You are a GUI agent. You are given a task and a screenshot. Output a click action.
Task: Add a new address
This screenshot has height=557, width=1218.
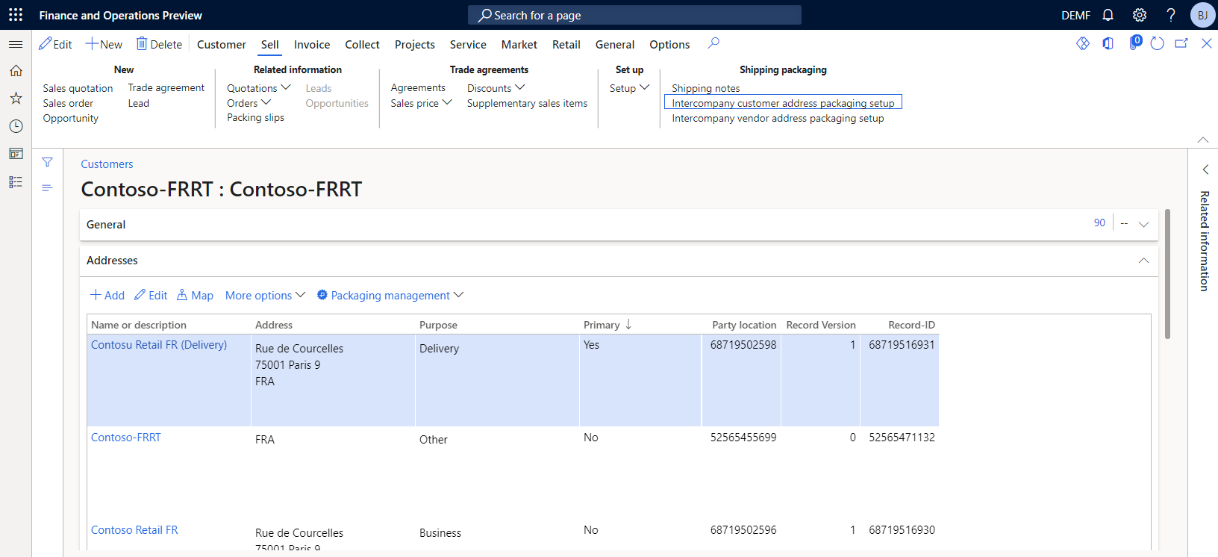pos(107,295)
